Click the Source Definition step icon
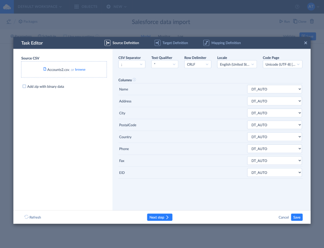This screenshot has height=248, width=324. click(107, 43)
